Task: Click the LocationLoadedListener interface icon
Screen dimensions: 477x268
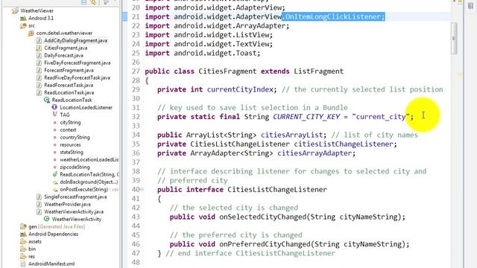Action: point(54,107)
